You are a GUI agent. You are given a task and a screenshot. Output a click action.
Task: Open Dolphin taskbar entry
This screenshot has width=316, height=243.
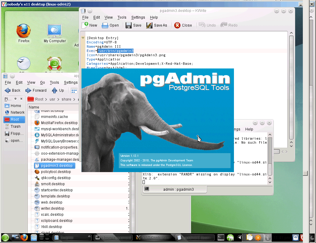pos(72,237)
